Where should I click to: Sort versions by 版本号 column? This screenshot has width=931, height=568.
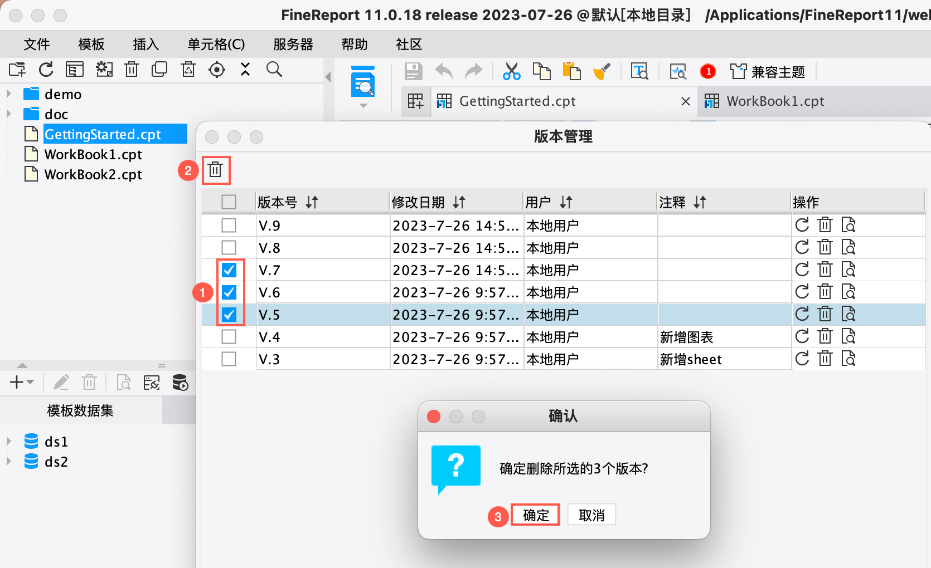pyautogui.click(x=312, y=202)
